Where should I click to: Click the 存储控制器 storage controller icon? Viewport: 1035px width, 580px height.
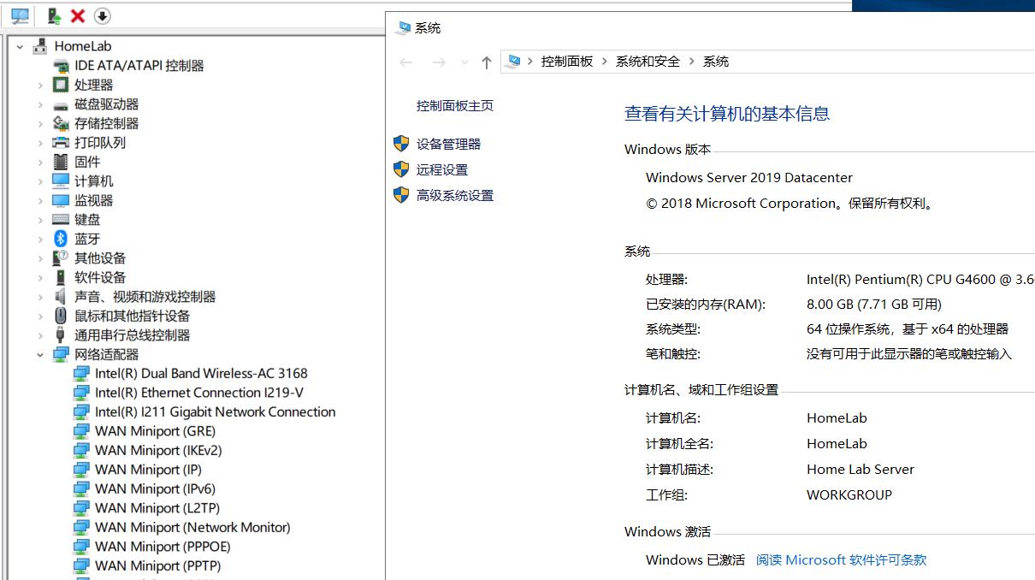click(x=61, y=123)
